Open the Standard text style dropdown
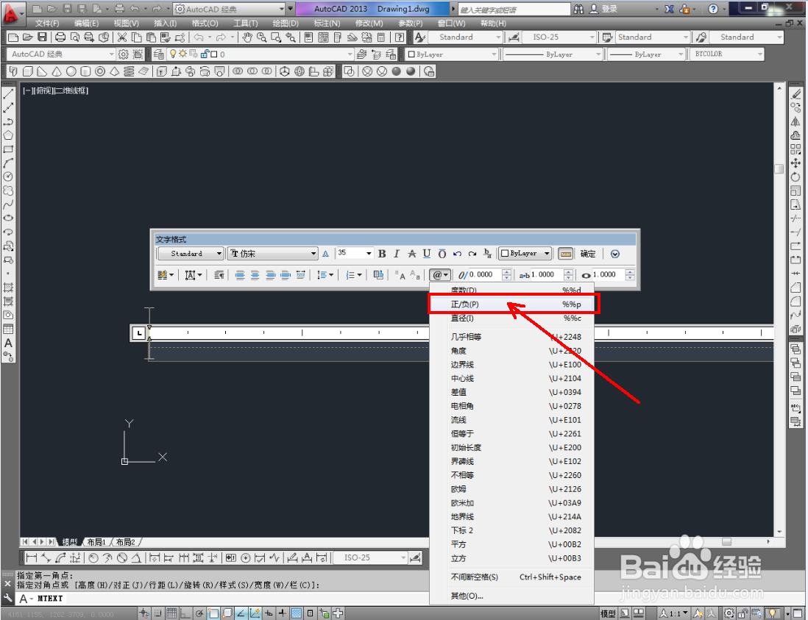Viewport: 808px width, 620px height. pos(191,253)
